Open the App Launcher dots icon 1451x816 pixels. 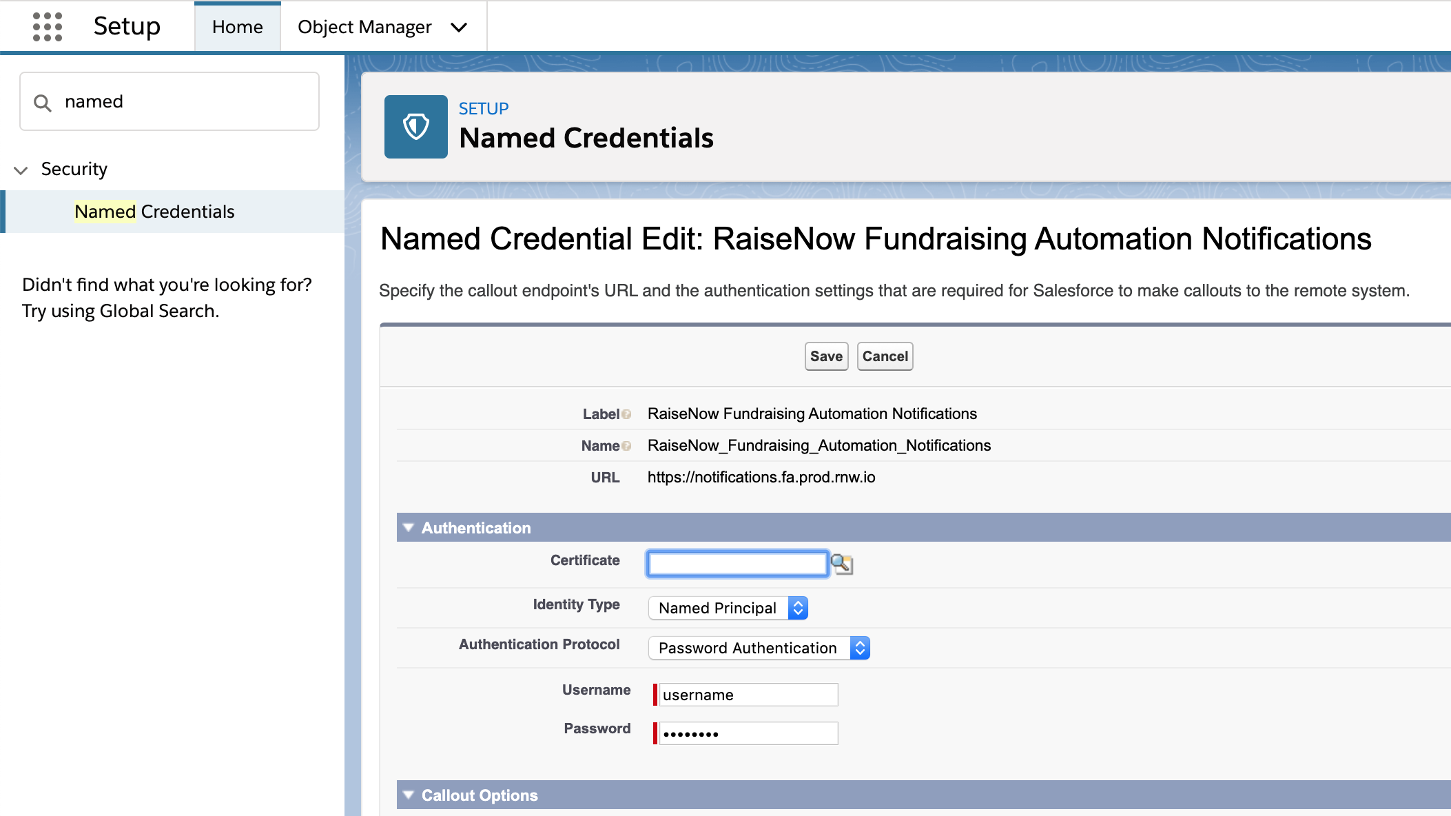click(x=48, y=27)
